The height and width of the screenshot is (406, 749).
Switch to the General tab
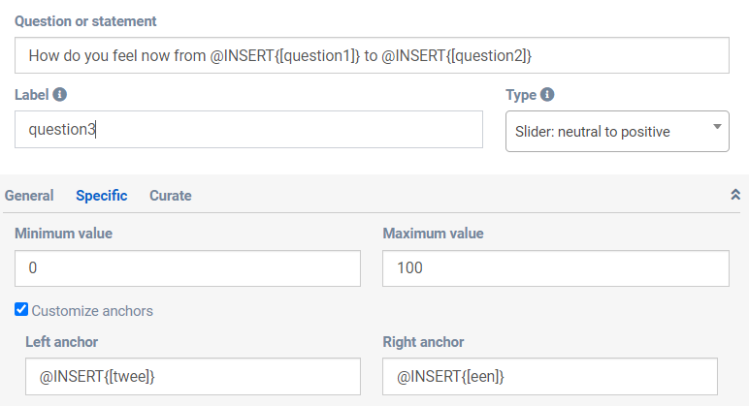29,196
